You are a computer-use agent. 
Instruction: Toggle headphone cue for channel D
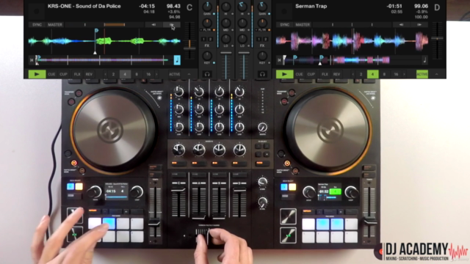coord(262,74)
